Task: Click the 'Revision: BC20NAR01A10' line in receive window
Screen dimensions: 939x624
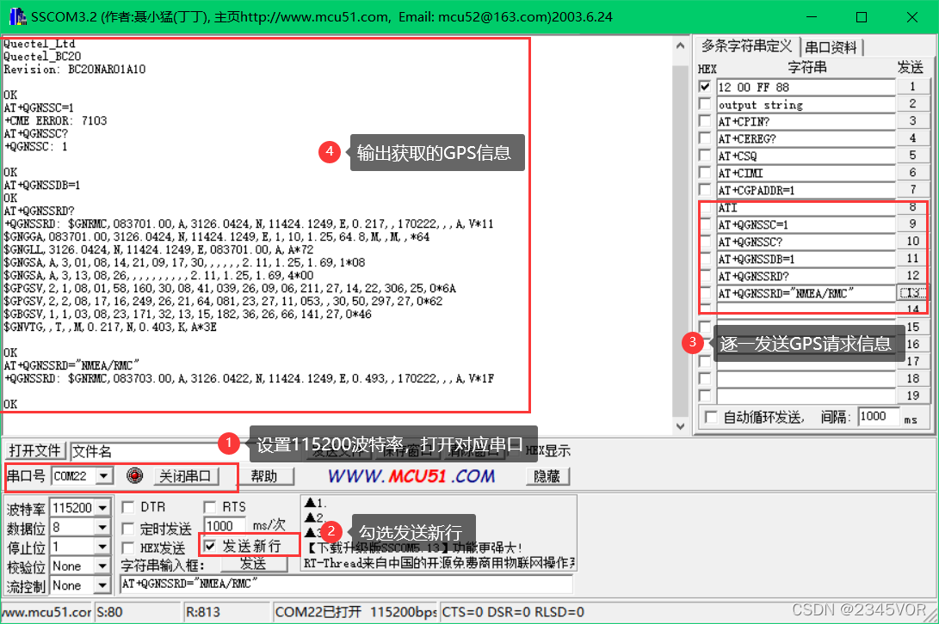Action: [x=74, y=70]
